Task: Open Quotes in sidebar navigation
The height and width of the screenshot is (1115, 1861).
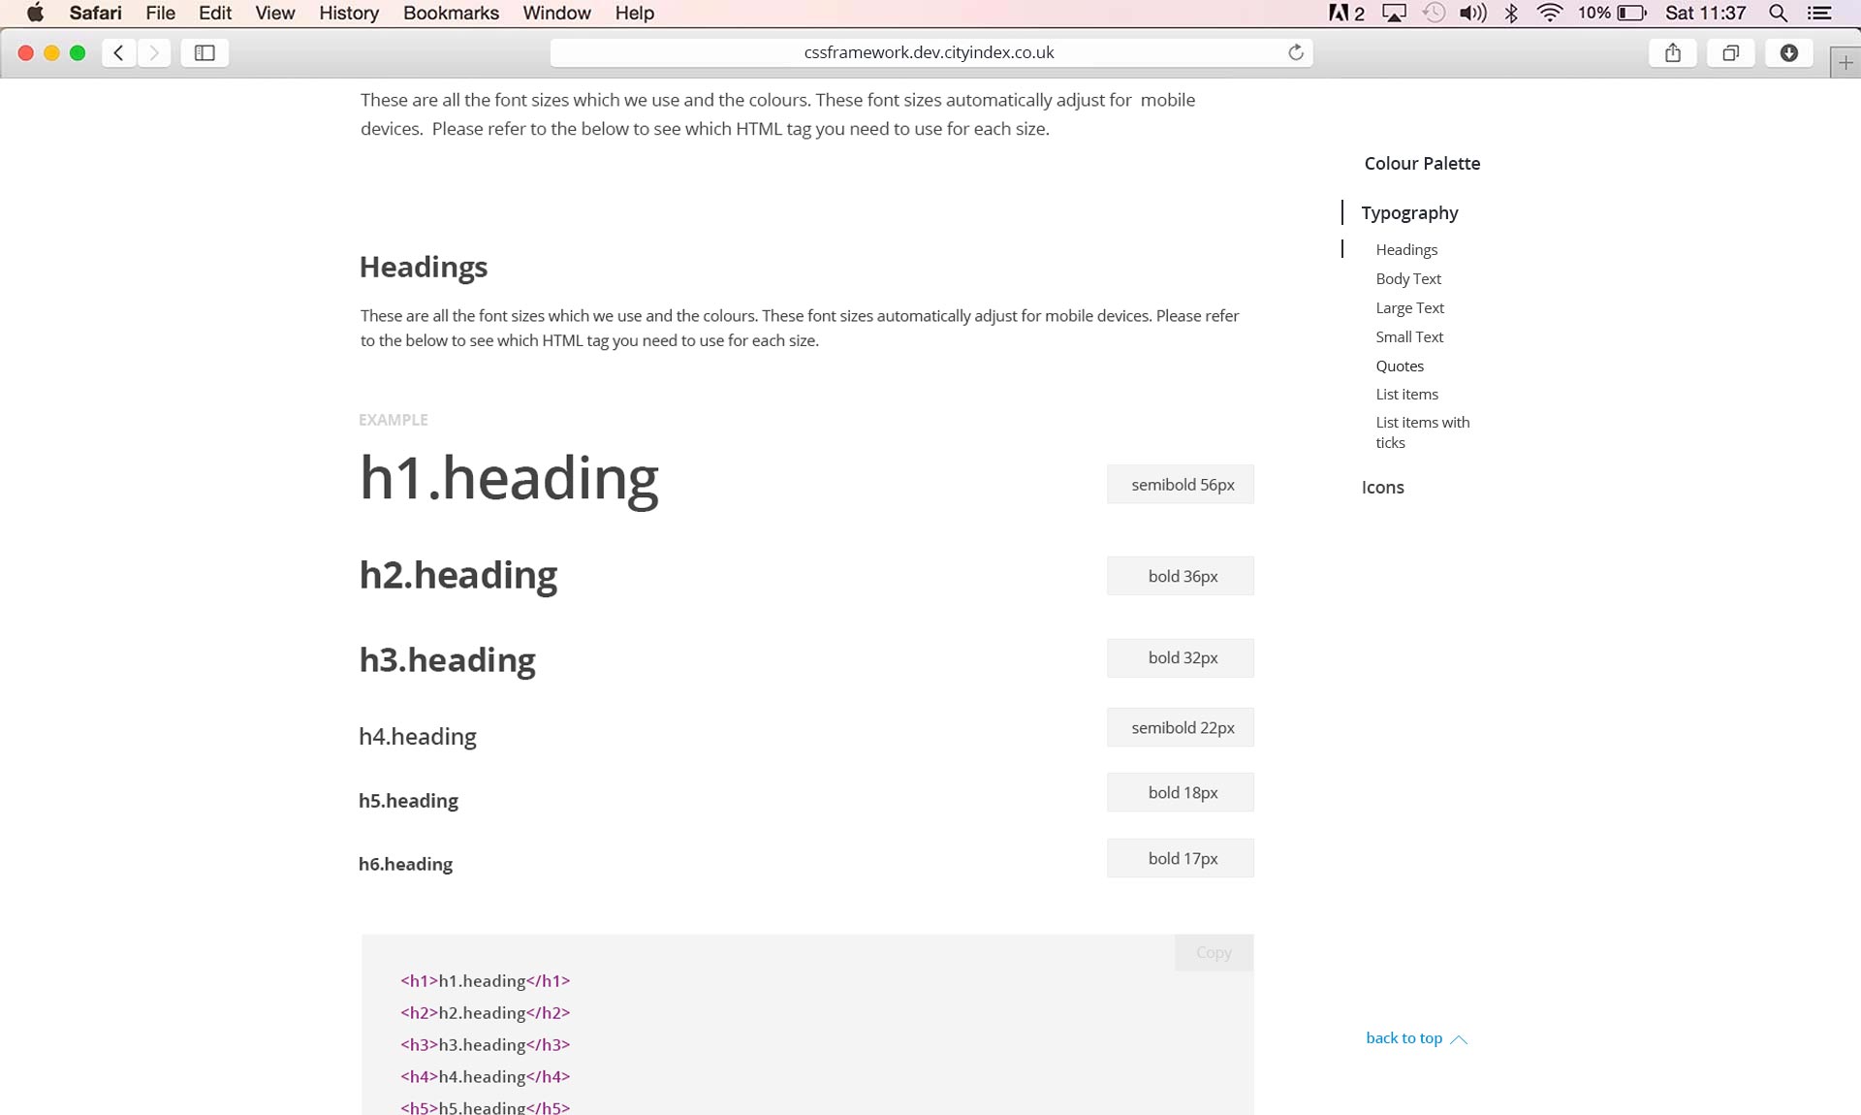Action: tap(1399, 366)
